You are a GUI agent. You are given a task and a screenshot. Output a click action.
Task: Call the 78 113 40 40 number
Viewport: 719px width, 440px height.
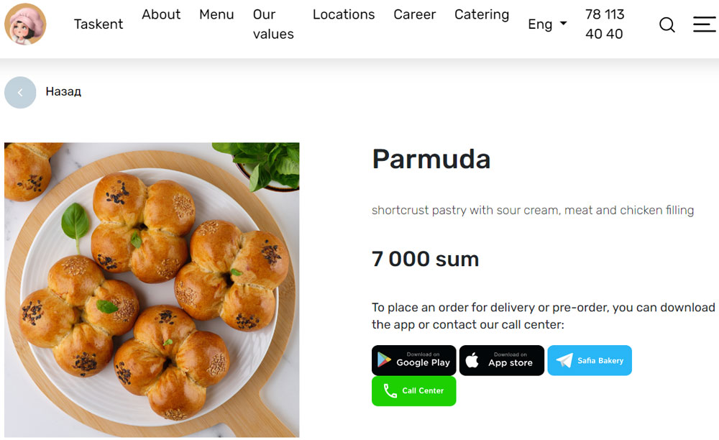pos(605,24)
